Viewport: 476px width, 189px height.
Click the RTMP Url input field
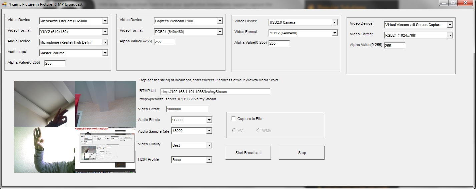(x=215, y=92)
